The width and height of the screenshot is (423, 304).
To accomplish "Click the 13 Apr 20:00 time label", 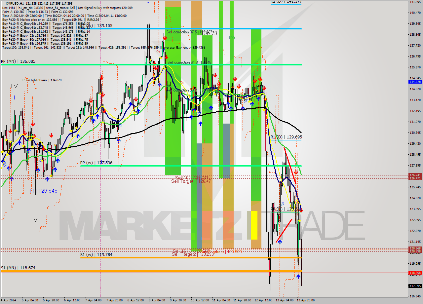I will [x=306, y=300].
